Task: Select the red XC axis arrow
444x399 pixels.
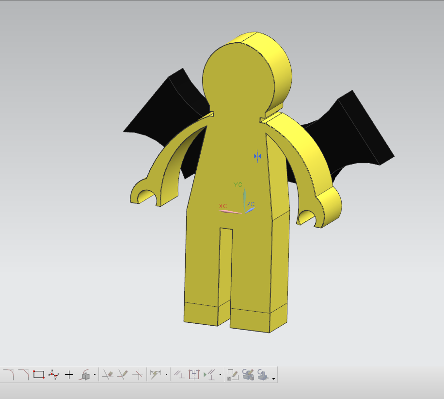Action: click(x=231, y=212)
